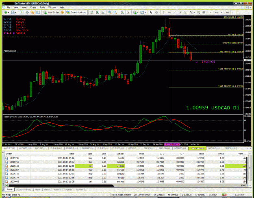Open the Data Window crosshair icon
254x198 pixels.
pyautogui.click(x=27, y=12)
